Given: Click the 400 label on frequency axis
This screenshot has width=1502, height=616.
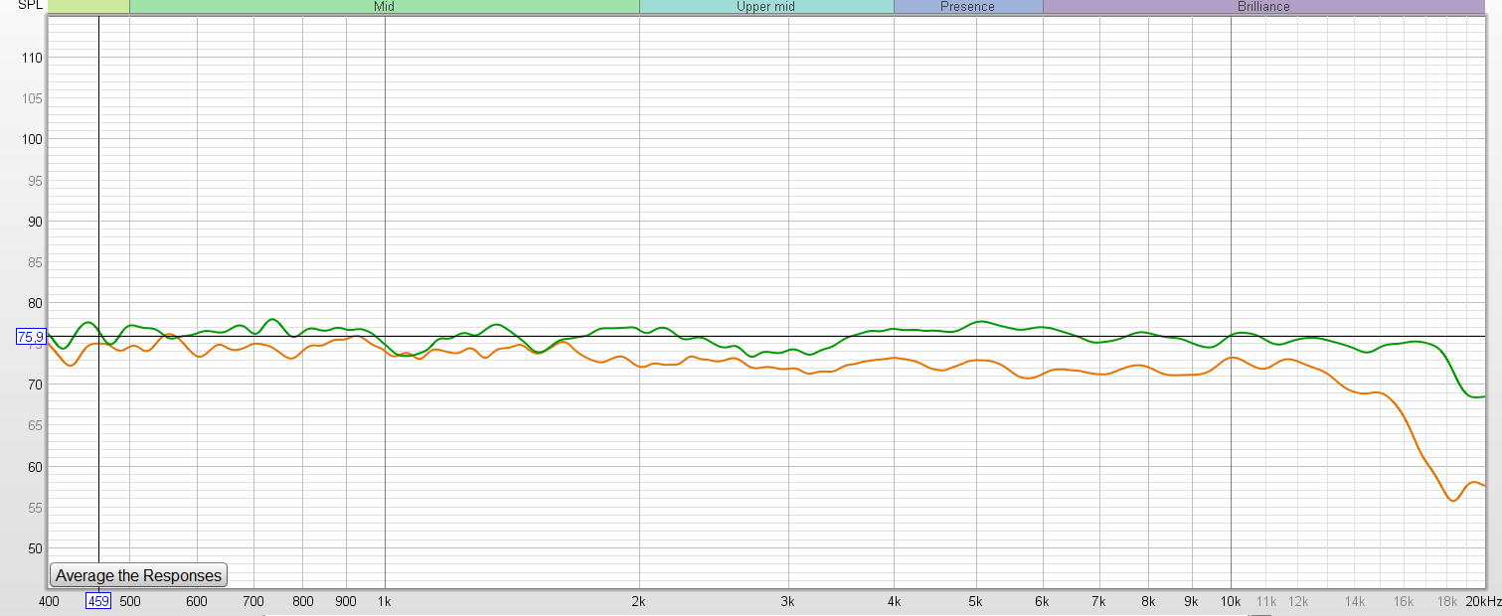Looking at the screenshot, I should tap(49, 601).
